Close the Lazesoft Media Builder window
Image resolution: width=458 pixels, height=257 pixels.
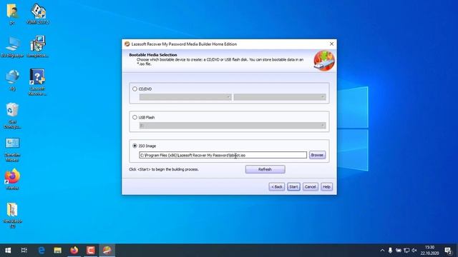click(331, 44)
